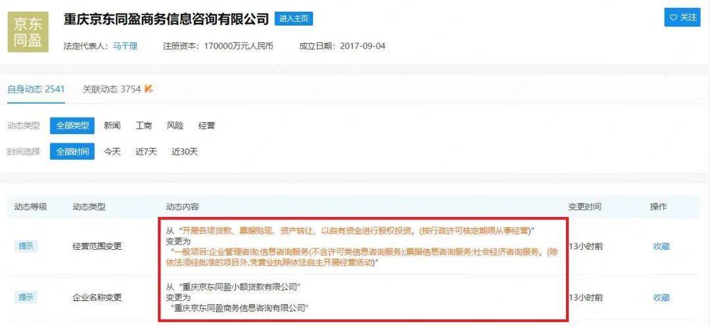Click the orange VIP icon beside 关联动态
Viewport: 710px width, 326px height.
(149, 89)
